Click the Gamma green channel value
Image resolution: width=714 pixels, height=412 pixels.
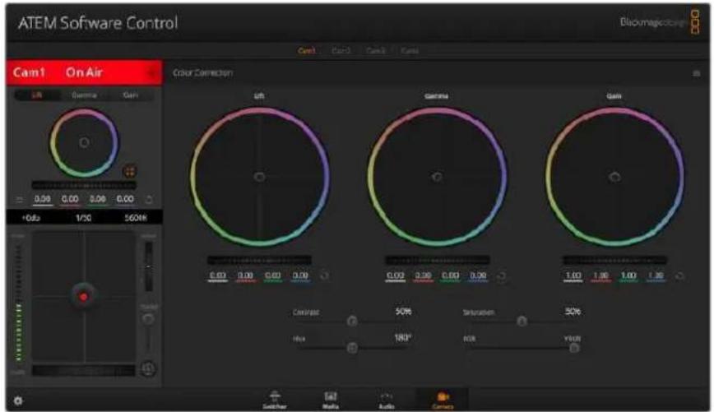[x=450, y=276]
